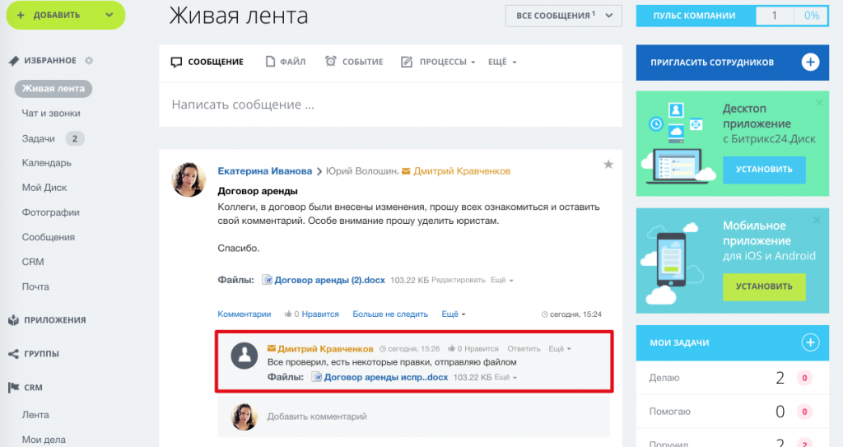Viewport: 843px width, 447px height.
Task: Expand Ещё menu beside Договор аренды испр..docx
Action: pyautogui.click(x=505, y=377)
